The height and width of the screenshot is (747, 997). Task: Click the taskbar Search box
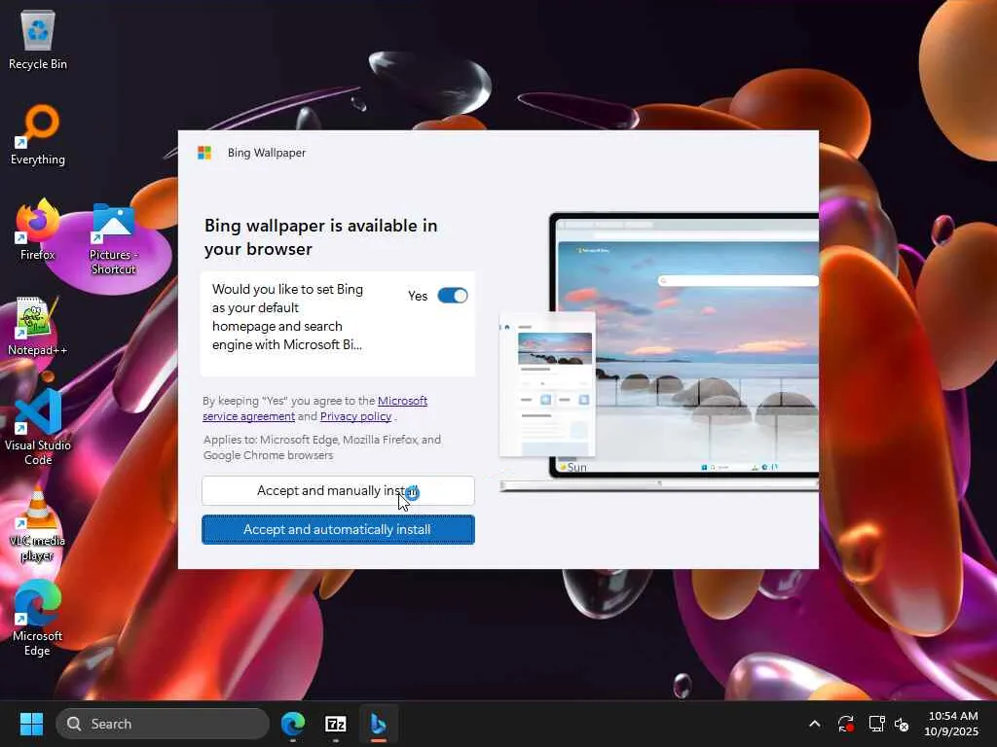click(x=163, y=724)
